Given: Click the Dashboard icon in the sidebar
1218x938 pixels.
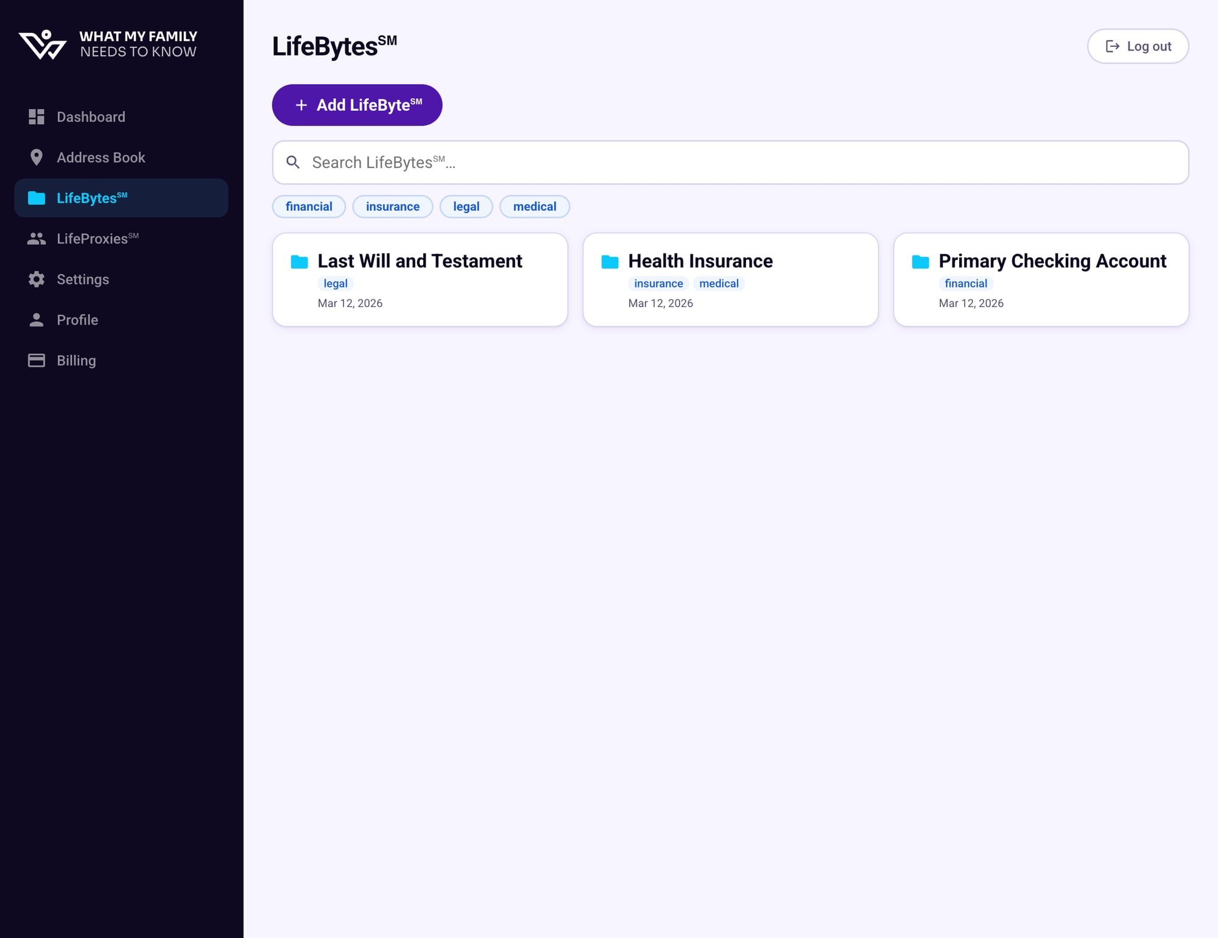Looking at the screenshot, I should tap(36, 116).
